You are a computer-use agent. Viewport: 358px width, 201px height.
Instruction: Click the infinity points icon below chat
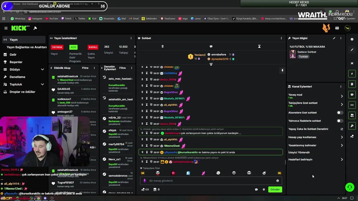click(x=145, y=190)
